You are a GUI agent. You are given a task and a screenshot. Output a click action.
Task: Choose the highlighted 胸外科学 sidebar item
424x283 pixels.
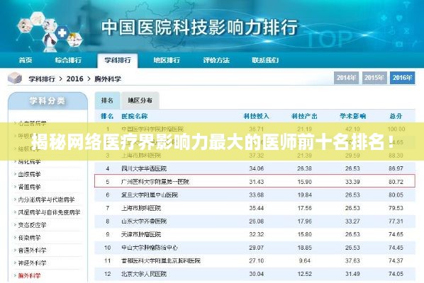tap(29, 276)
